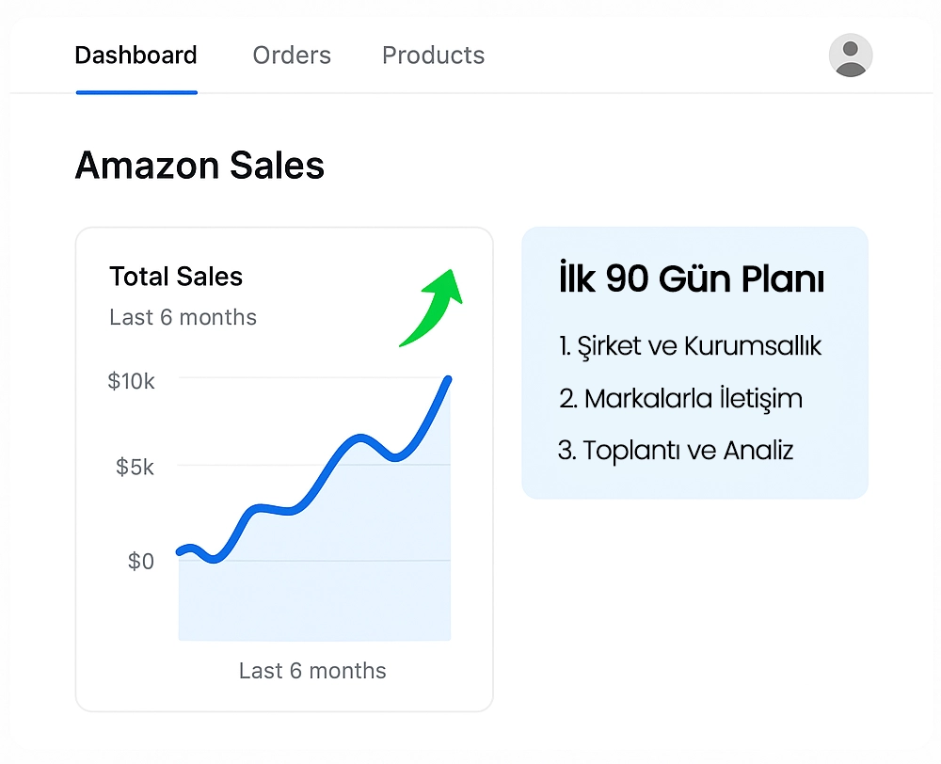
Task: Select the Toplantı ve Analiz list item
Action: pyautogui.click(x=676, y=450)
